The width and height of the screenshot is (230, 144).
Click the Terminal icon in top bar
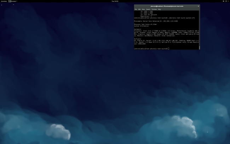click(x=10, y=1)
